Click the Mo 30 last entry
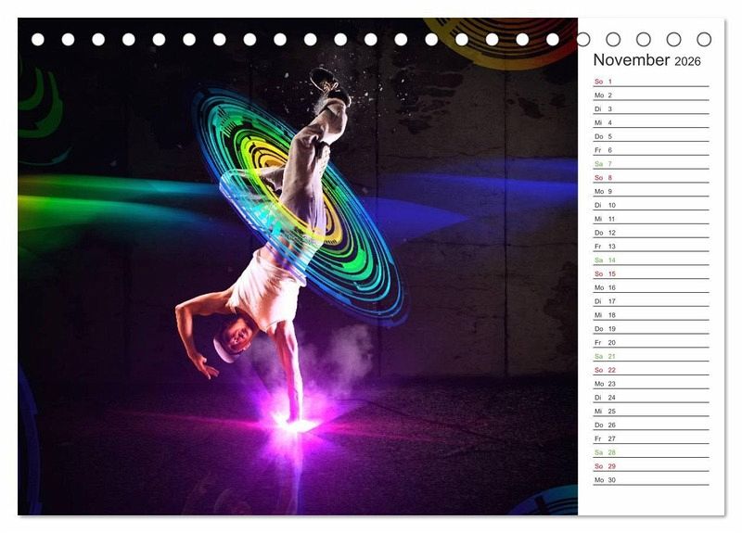This screenshot has height=533, width=742. pyautogui.click(x=651, y=480)
